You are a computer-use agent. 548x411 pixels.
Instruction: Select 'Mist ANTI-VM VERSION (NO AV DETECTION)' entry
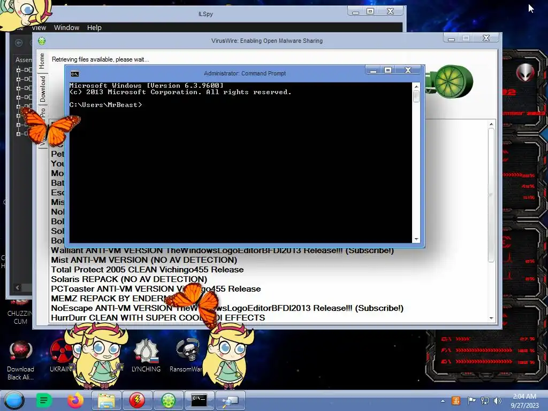coord(144,260)
